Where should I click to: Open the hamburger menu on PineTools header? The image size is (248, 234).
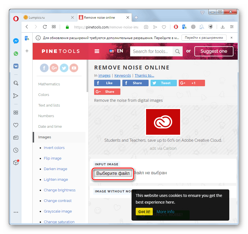pos(97,51)
